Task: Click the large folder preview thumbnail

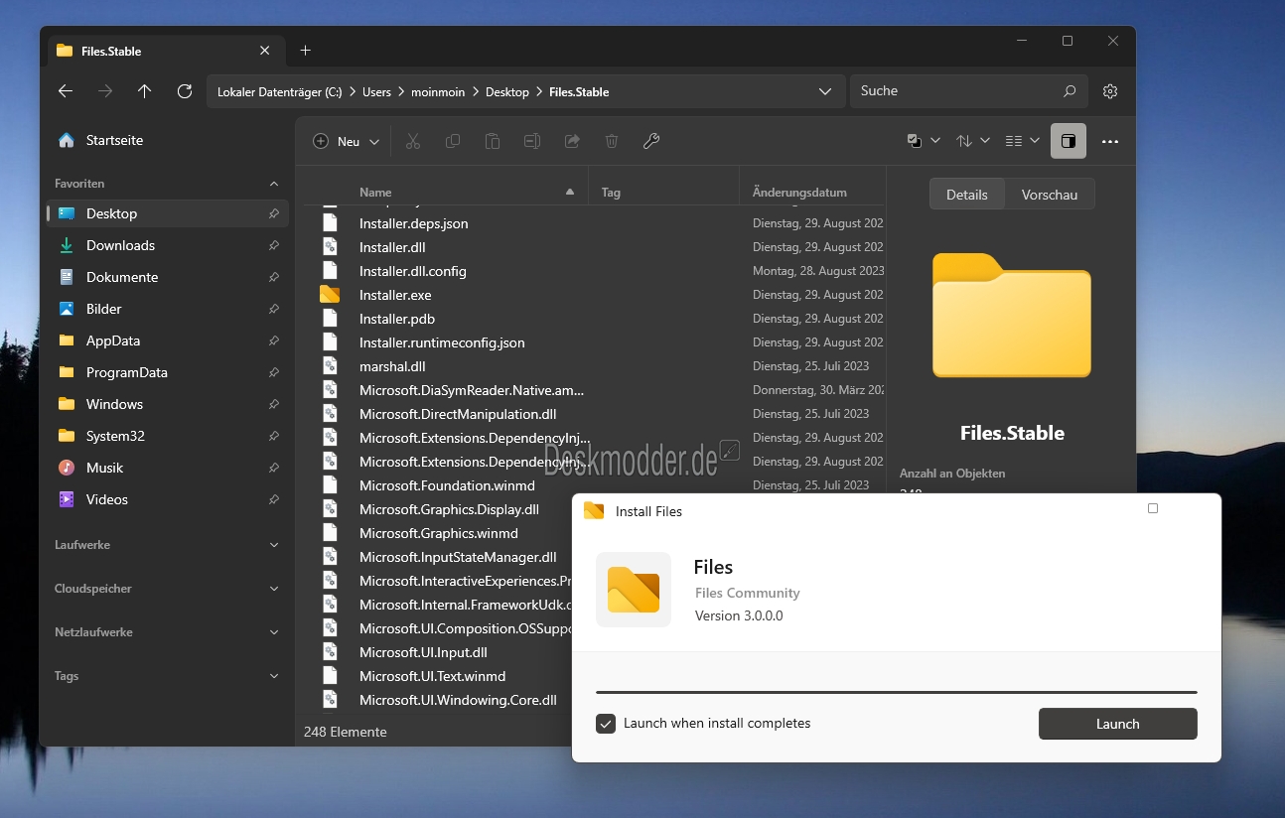Action: (x=1012, y=316)
